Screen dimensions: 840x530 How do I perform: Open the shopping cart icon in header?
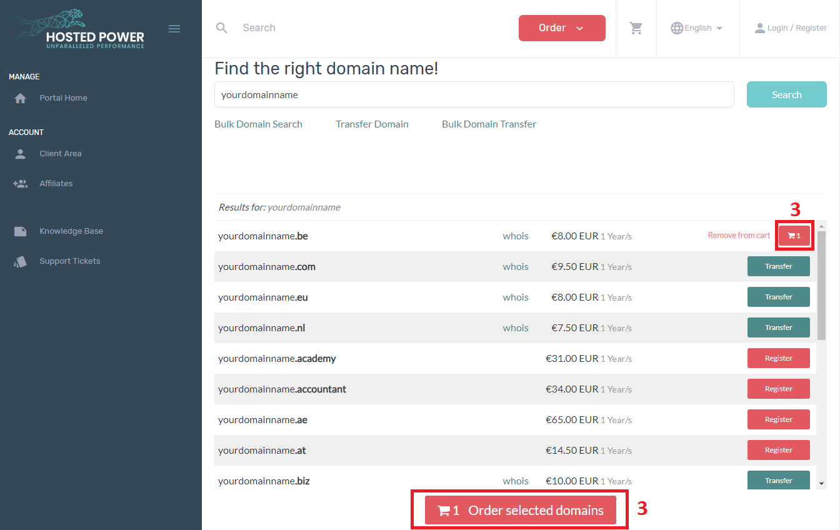(x=636, y=28)
